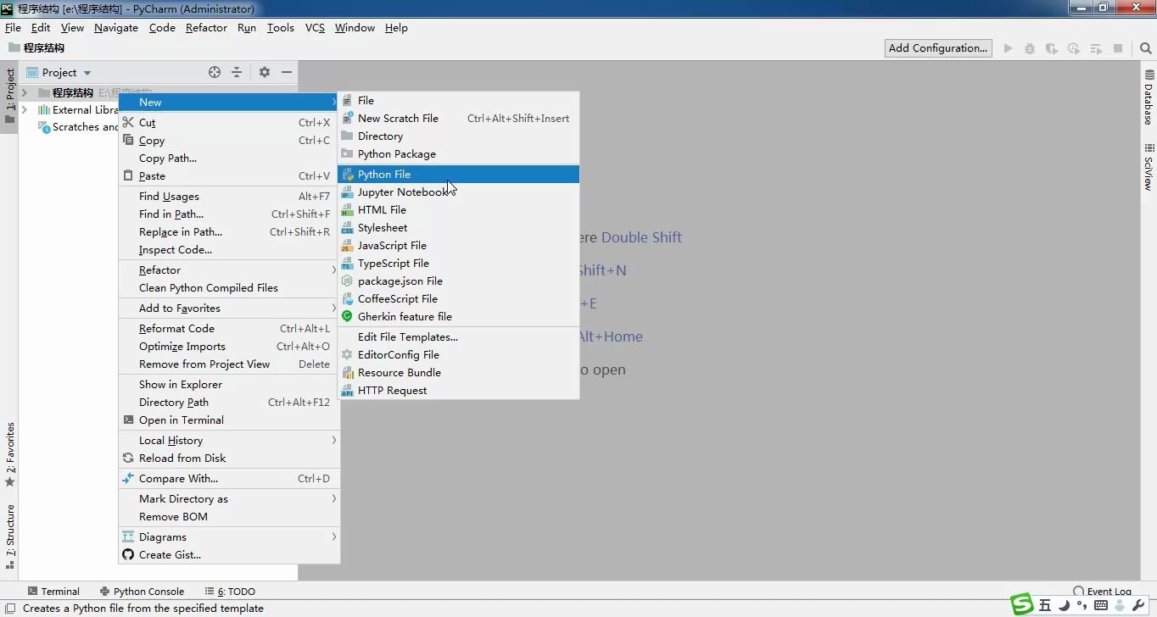The width and height of the screenshot is (1157, 617).
Task: Click Python Package entry
Action: pos(458,153)
